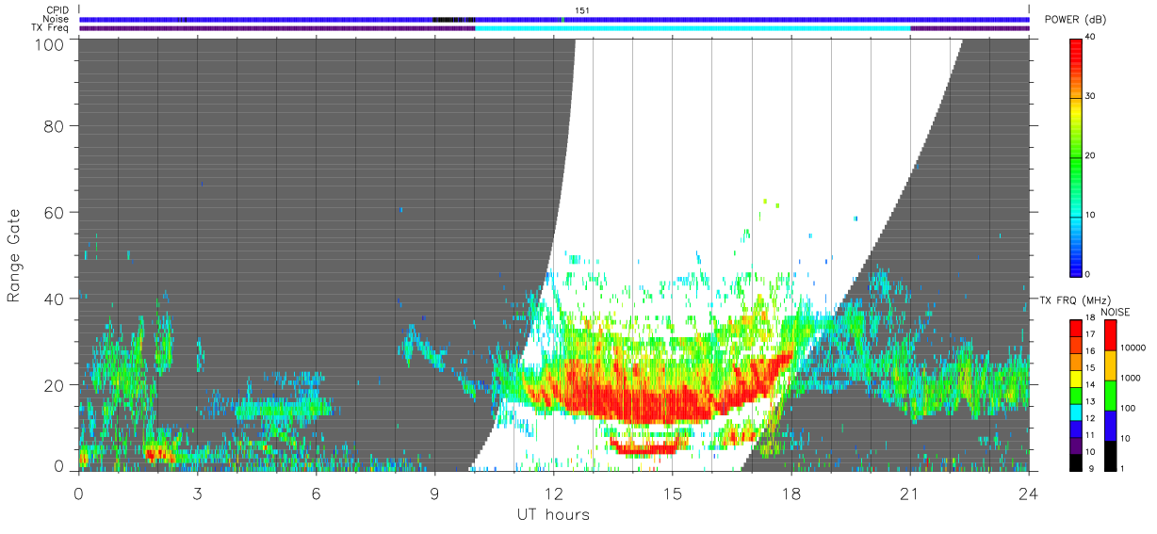This screenshot has height=534, width=1157.
Task: Click the CPID value 151
Action: pyautogui.click(x=582, y=10)
